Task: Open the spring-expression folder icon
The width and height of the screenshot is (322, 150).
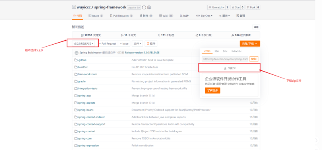Action: tap(76, 146)
